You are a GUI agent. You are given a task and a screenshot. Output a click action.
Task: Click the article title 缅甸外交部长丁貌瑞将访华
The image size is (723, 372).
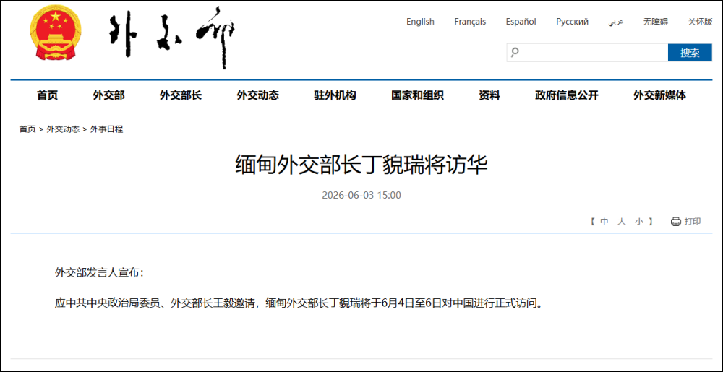(361, 165)
